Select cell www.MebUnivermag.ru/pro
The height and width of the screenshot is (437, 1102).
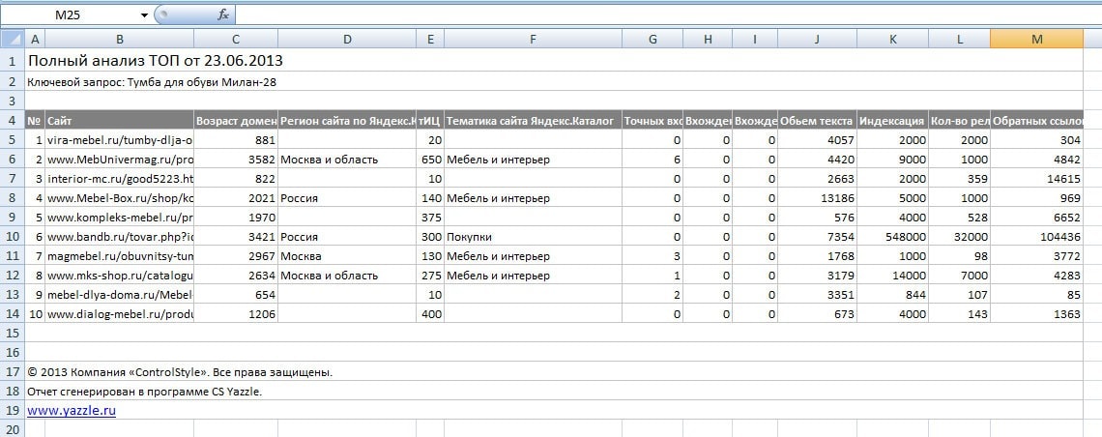coord(120,160)
